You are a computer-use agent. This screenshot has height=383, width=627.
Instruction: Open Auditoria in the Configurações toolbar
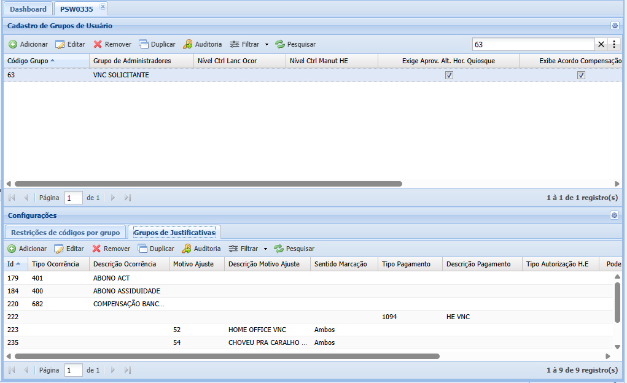201,249
